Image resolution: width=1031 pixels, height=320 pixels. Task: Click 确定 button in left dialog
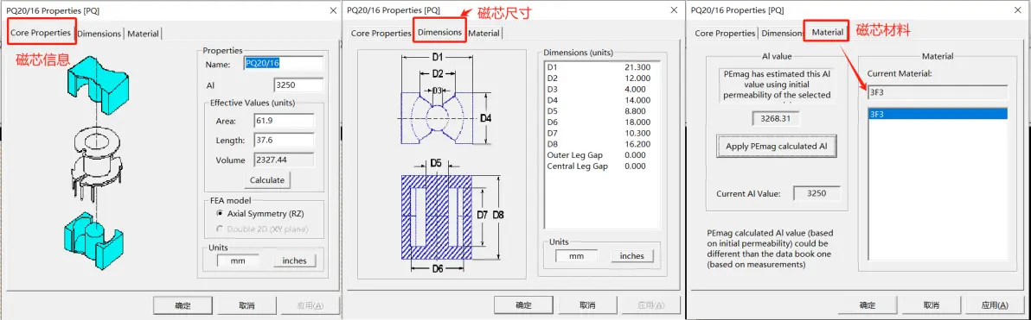(183, 305)
